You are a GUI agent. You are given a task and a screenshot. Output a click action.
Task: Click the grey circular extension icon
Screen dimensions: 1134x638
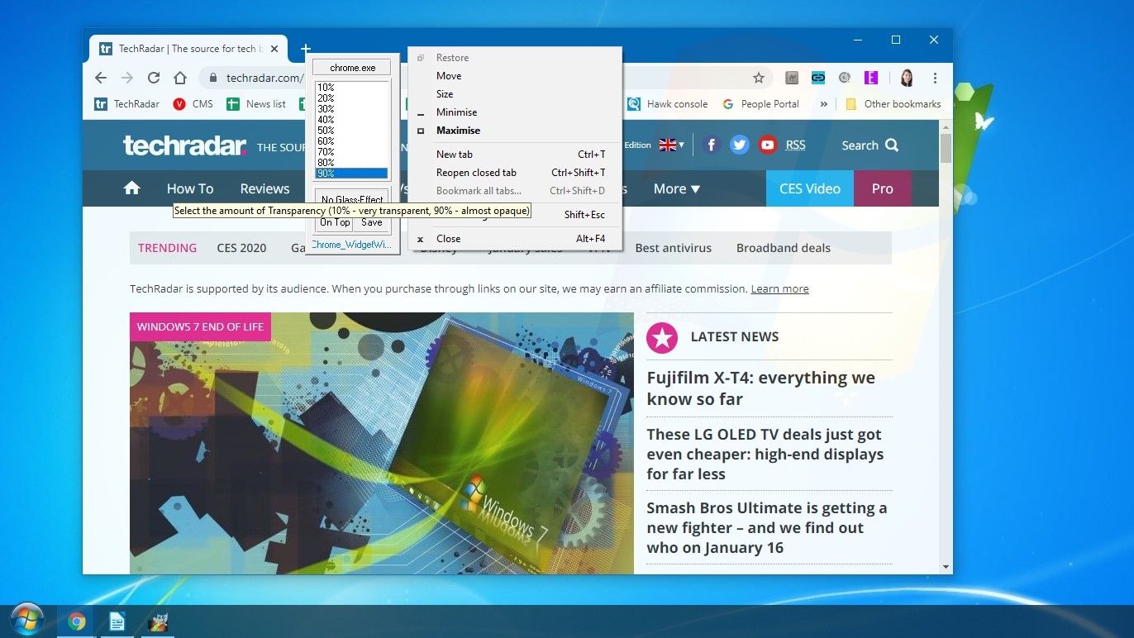click(844, 78)
